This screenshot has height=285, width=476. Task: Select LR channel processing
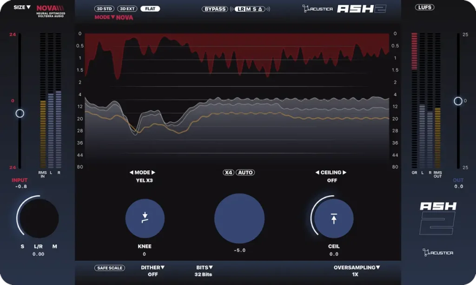241,9
